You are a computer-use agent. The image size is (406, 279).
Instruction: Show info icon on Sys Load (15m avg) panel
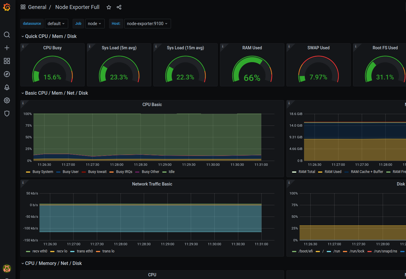(156, 46)
